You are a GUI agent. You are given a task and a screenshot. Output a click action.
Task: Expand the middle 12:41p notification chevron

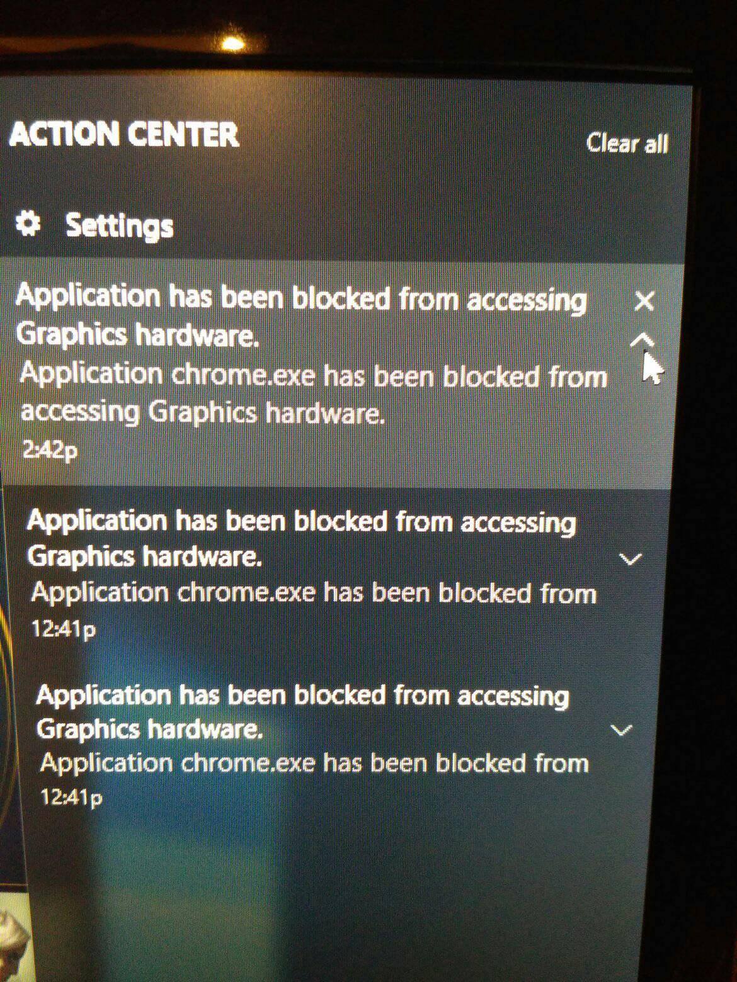pyautogui.click(x=631, y=558)
